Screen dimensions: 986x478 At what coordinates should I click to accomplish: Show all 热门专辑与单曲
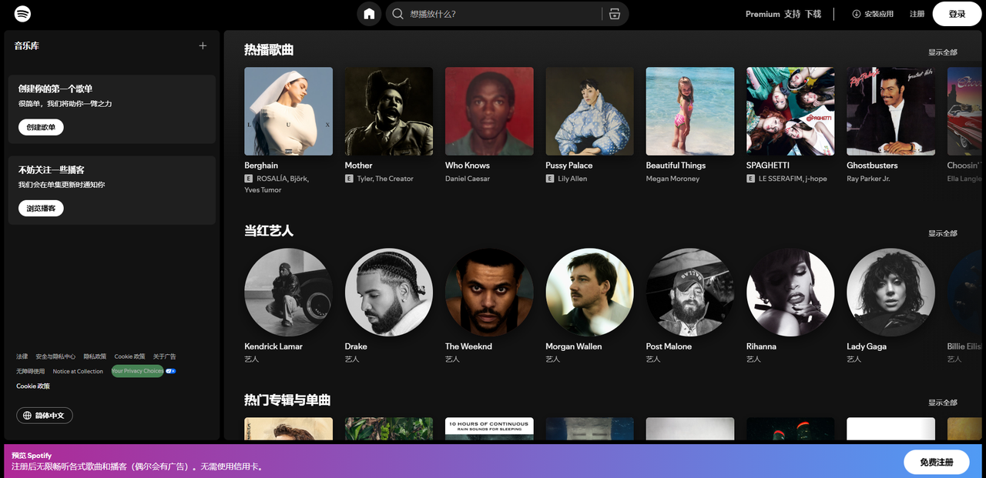(x=943, y=403)
